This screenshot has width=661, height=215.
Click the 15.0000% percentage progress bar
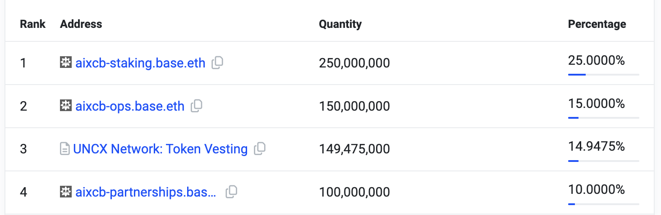(x=604, y=117)
